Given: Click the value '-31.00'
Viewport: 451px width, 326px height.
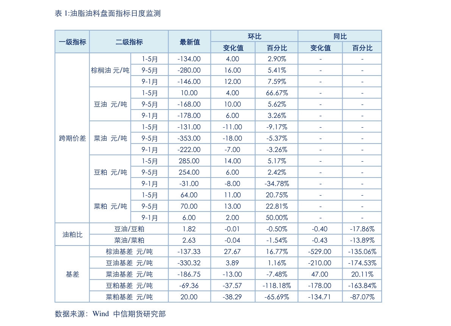Looking at the screenshot, I should (x=189, y=184).
